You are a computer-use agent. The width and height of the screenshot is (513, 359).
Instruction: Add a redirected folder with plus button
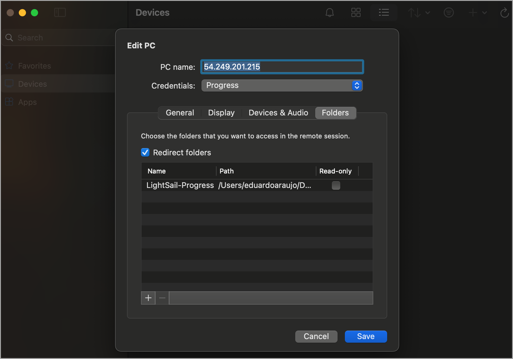pyautogui.click(x=148, y=298)
